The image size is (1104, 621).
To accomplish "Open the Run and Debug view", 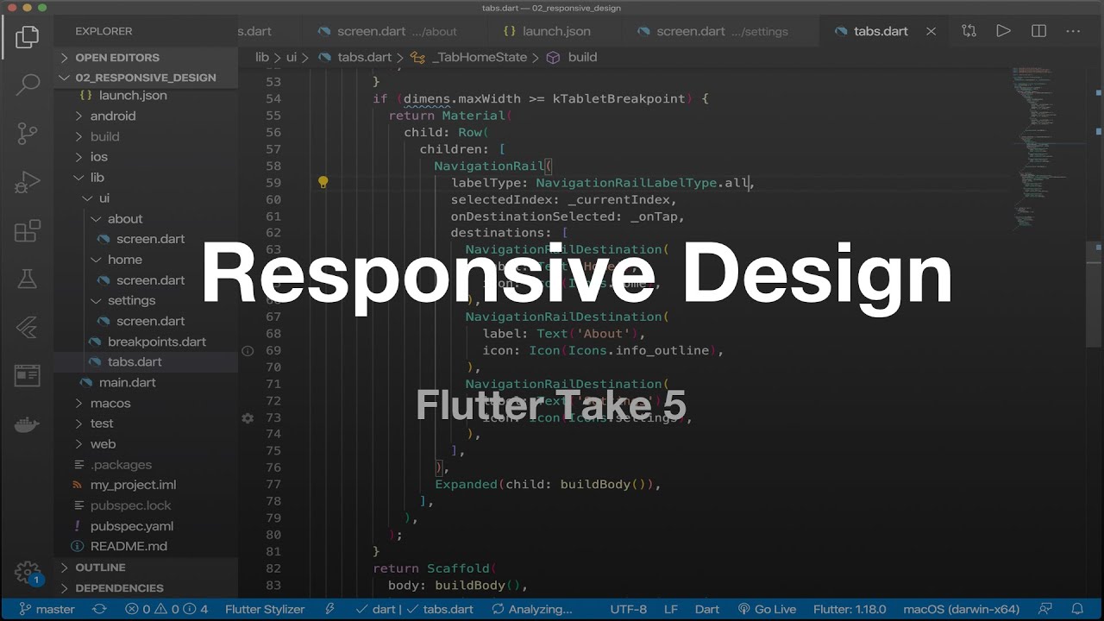I will point(28,182).
